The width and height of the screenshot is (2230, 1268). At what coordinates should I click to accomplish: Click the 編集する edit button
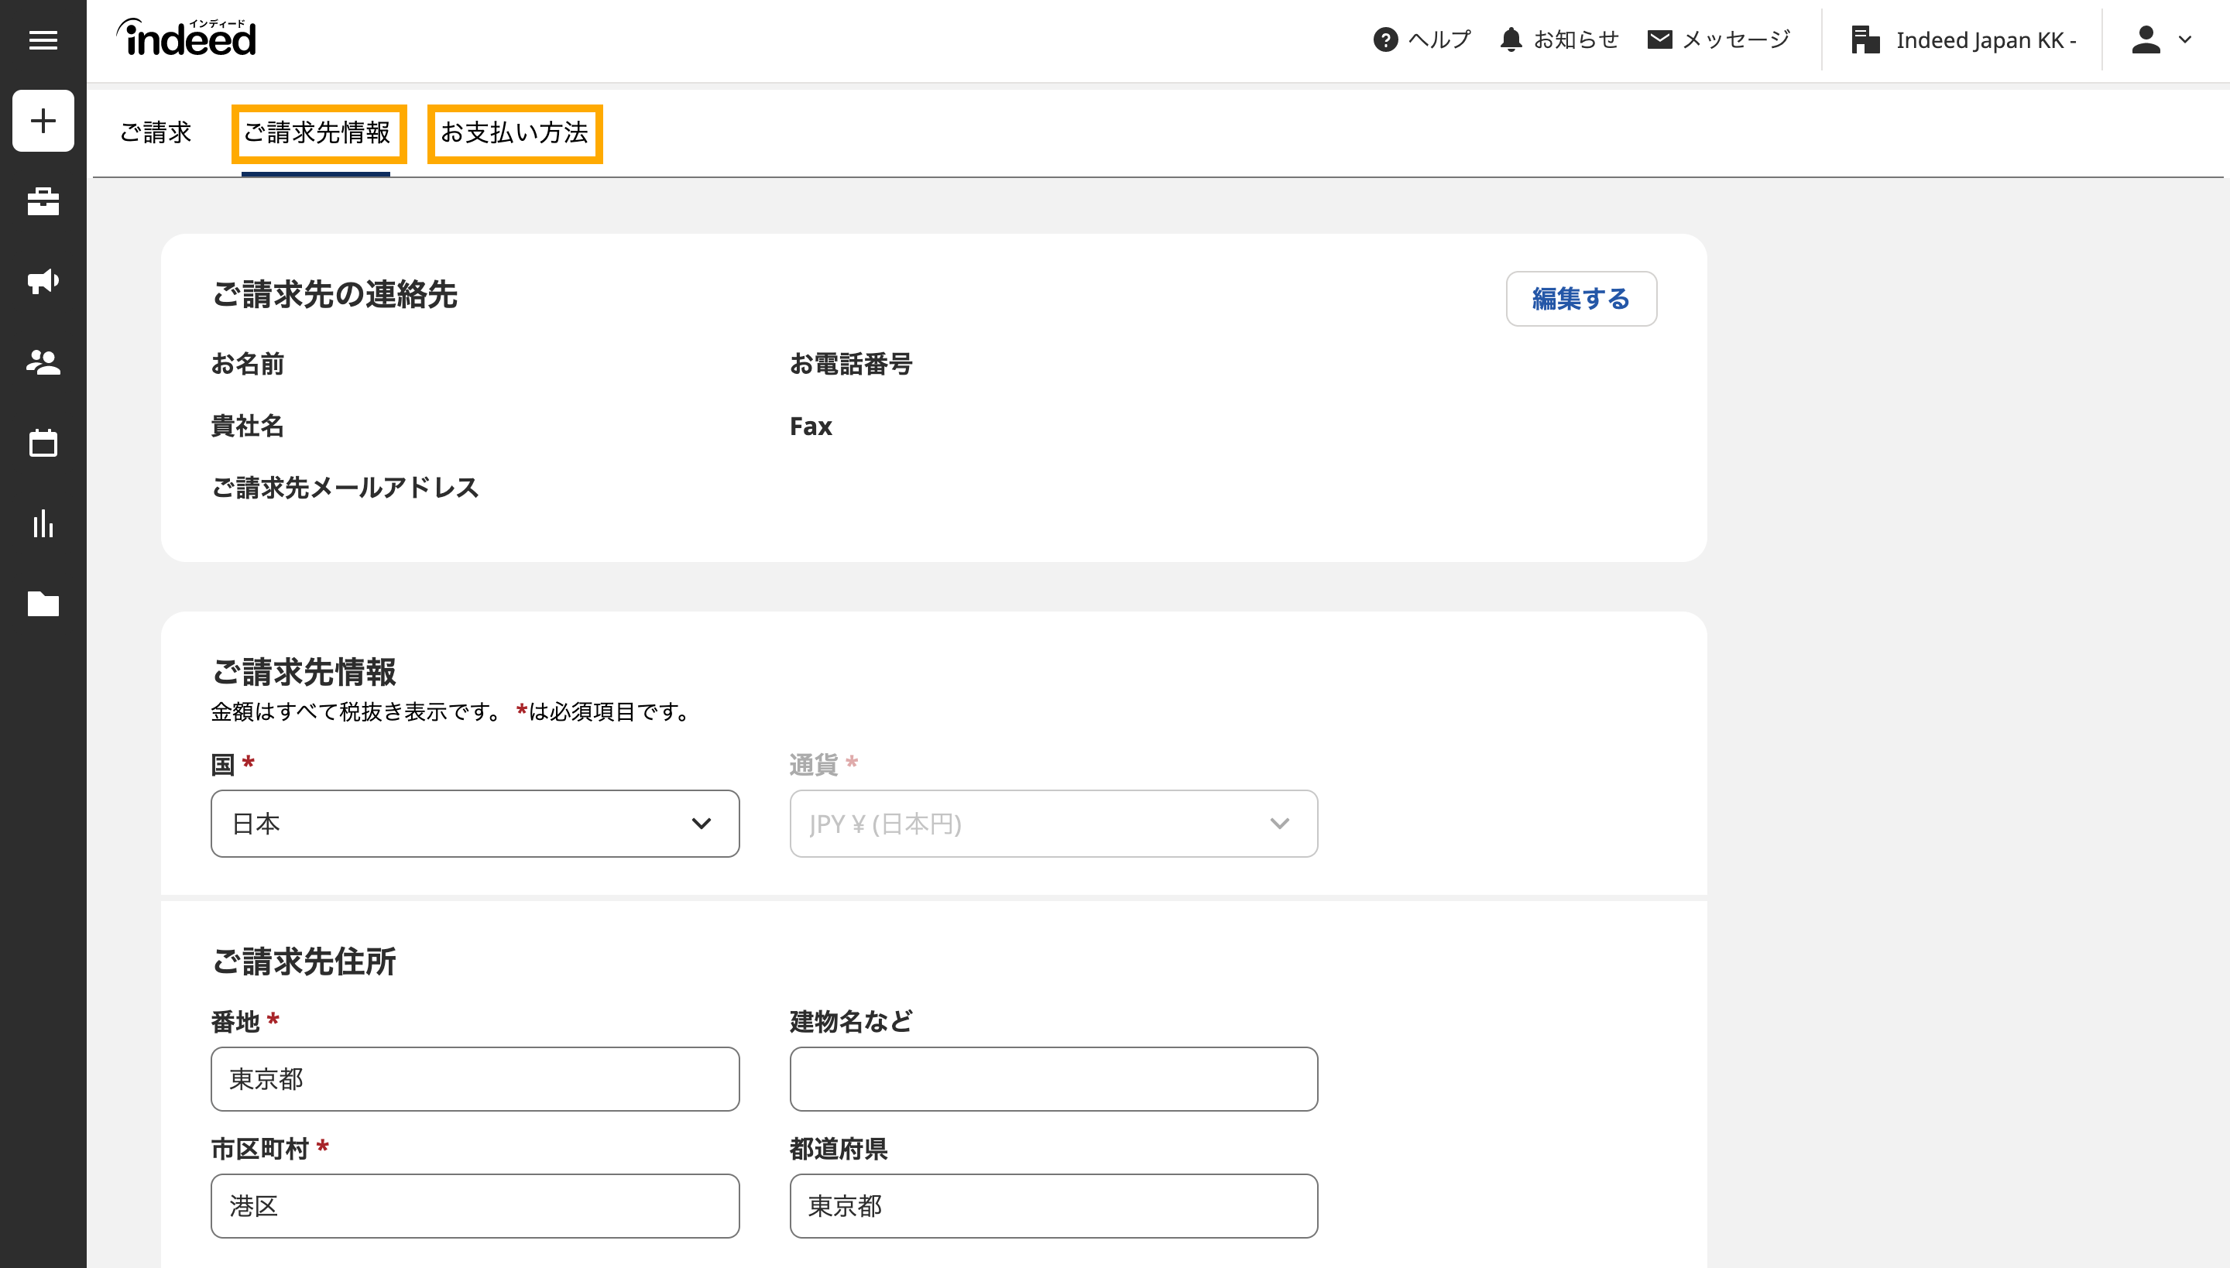(1580, 299)
